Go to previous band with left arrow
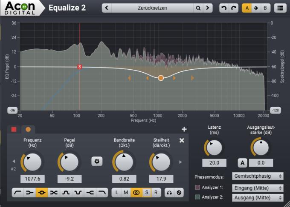The height and width of the screenshot is (207, 290). (x=14, y=161)
